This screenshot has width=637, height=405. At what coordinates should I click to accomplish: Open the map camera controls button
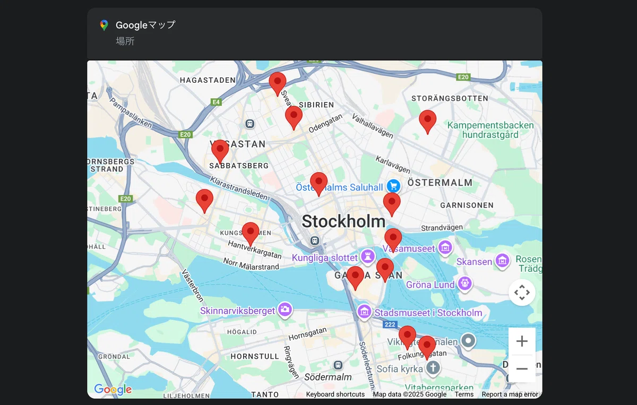[x=522, y=292]
